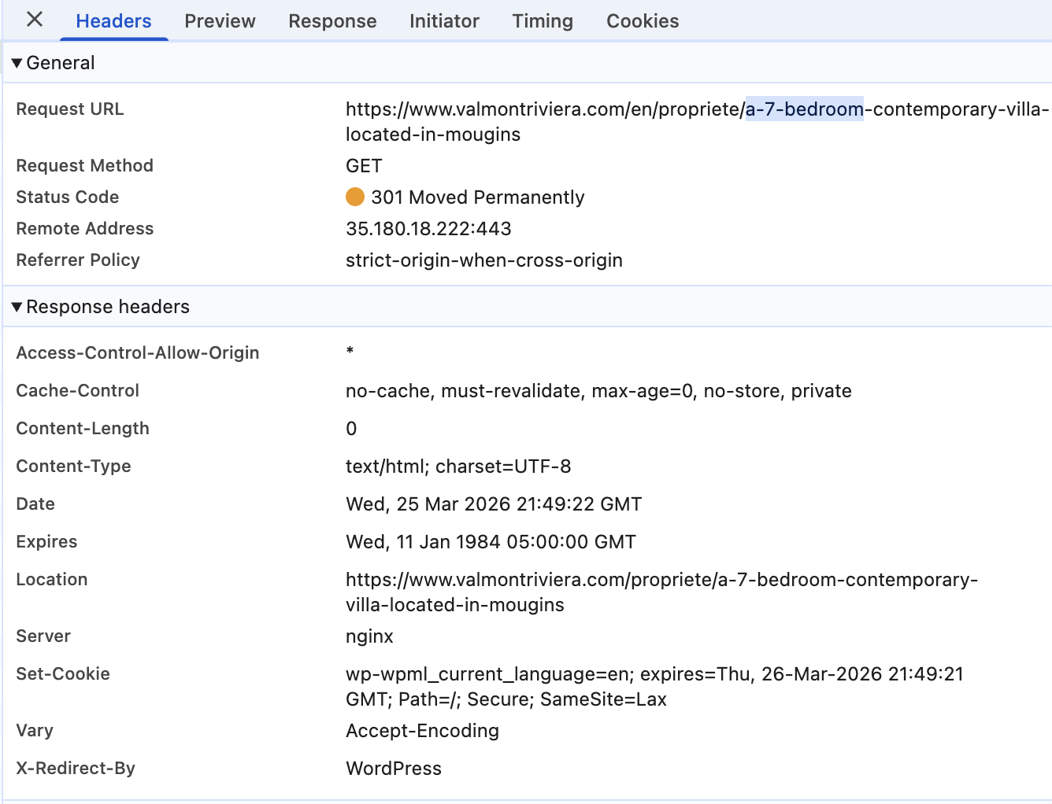Open the Timing tab
The height and width of the screenshot is (804, 1052).
point(543,21)
